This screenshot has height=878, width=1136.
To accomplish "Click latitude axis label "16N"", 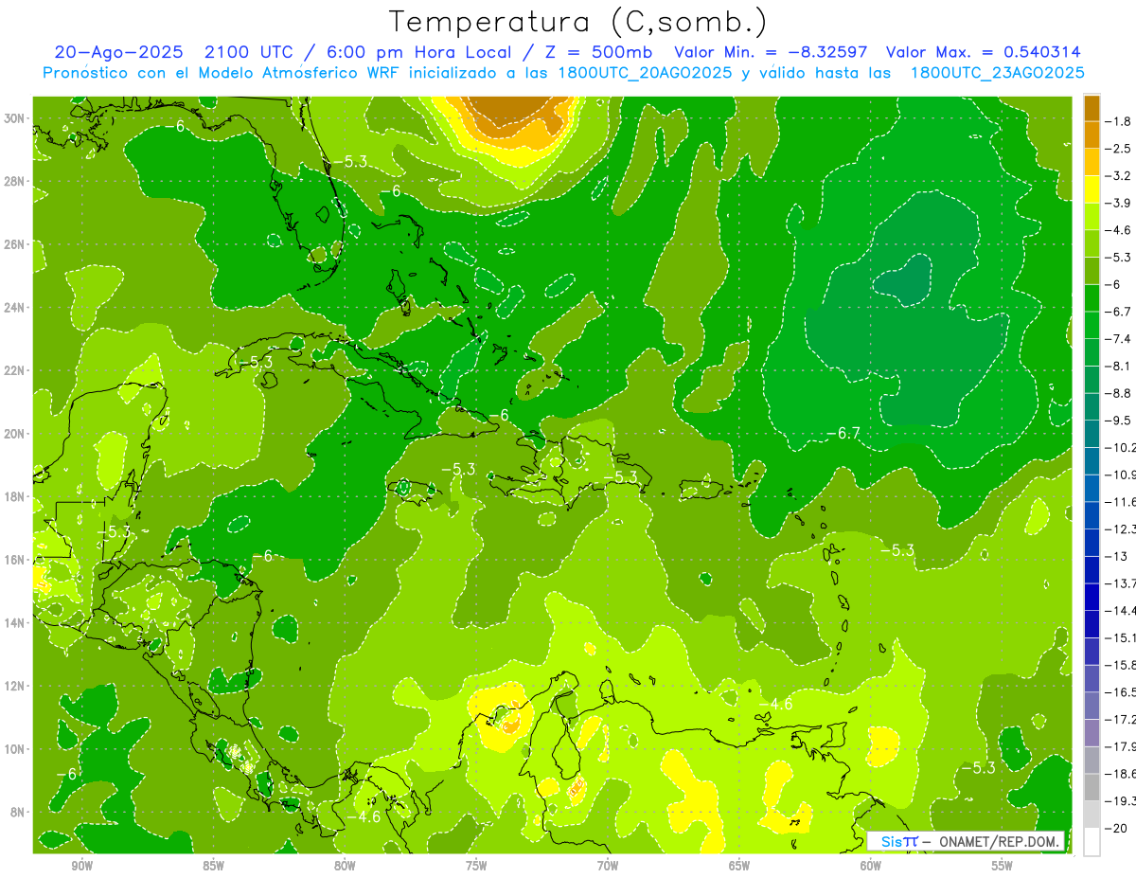I will click(x=15, y=560).
